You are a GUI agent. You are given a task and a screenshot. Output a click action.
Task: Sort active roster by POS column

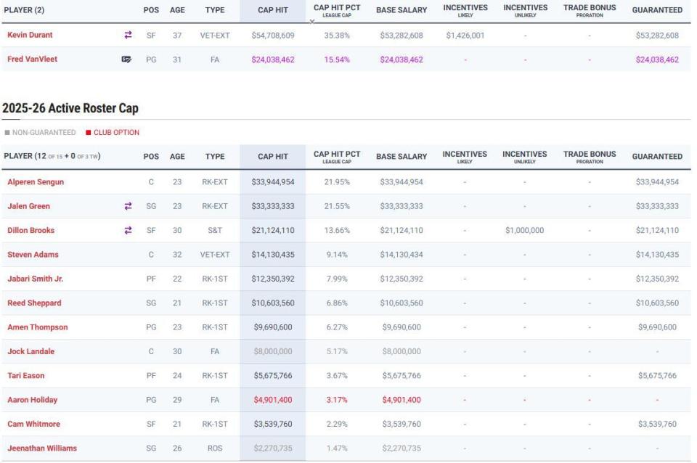tap(151, 157)
